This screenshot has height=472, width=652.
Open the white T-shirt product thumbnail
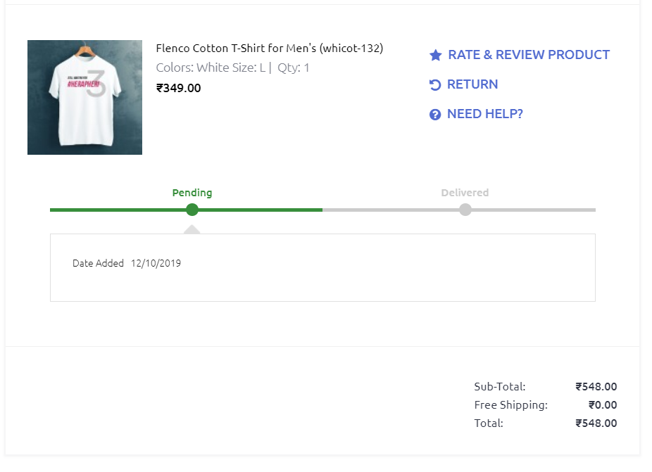[84, 97]
